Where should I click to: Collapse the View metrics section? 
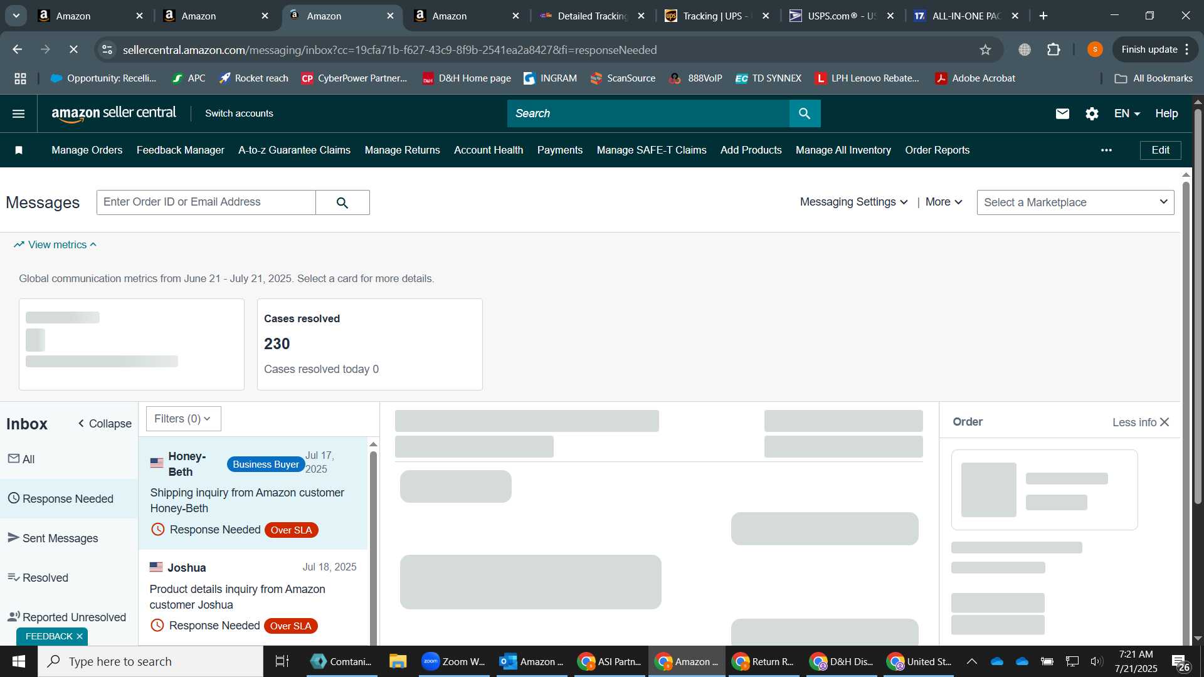pyautogui.click(x=55, y=244)
